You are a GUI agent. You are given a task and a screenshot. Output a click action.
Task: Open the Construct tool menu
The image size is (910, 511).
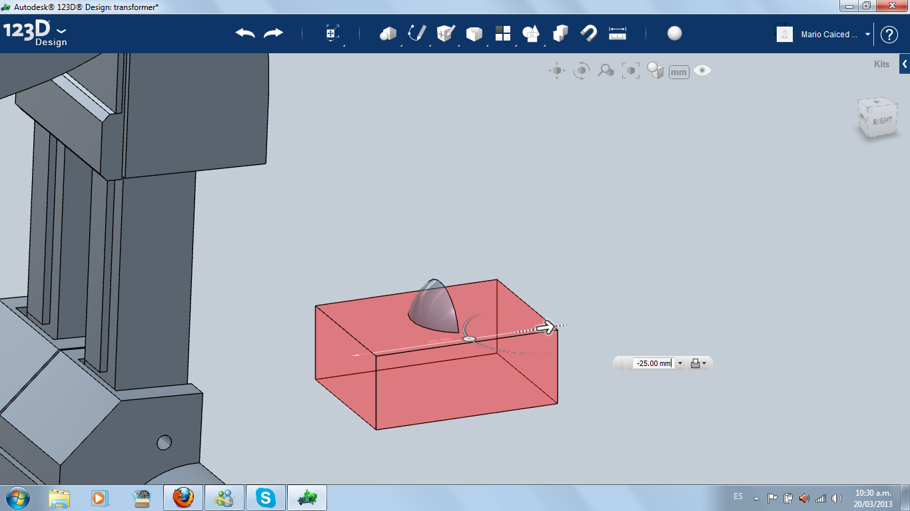click(x=446, y=33)
